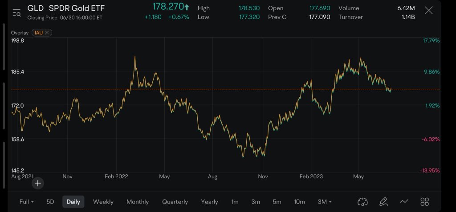The width and height of the screenshot is (456, 212).
Task: Click the Volume value 6.42M
Action: (x=406, y=8)
